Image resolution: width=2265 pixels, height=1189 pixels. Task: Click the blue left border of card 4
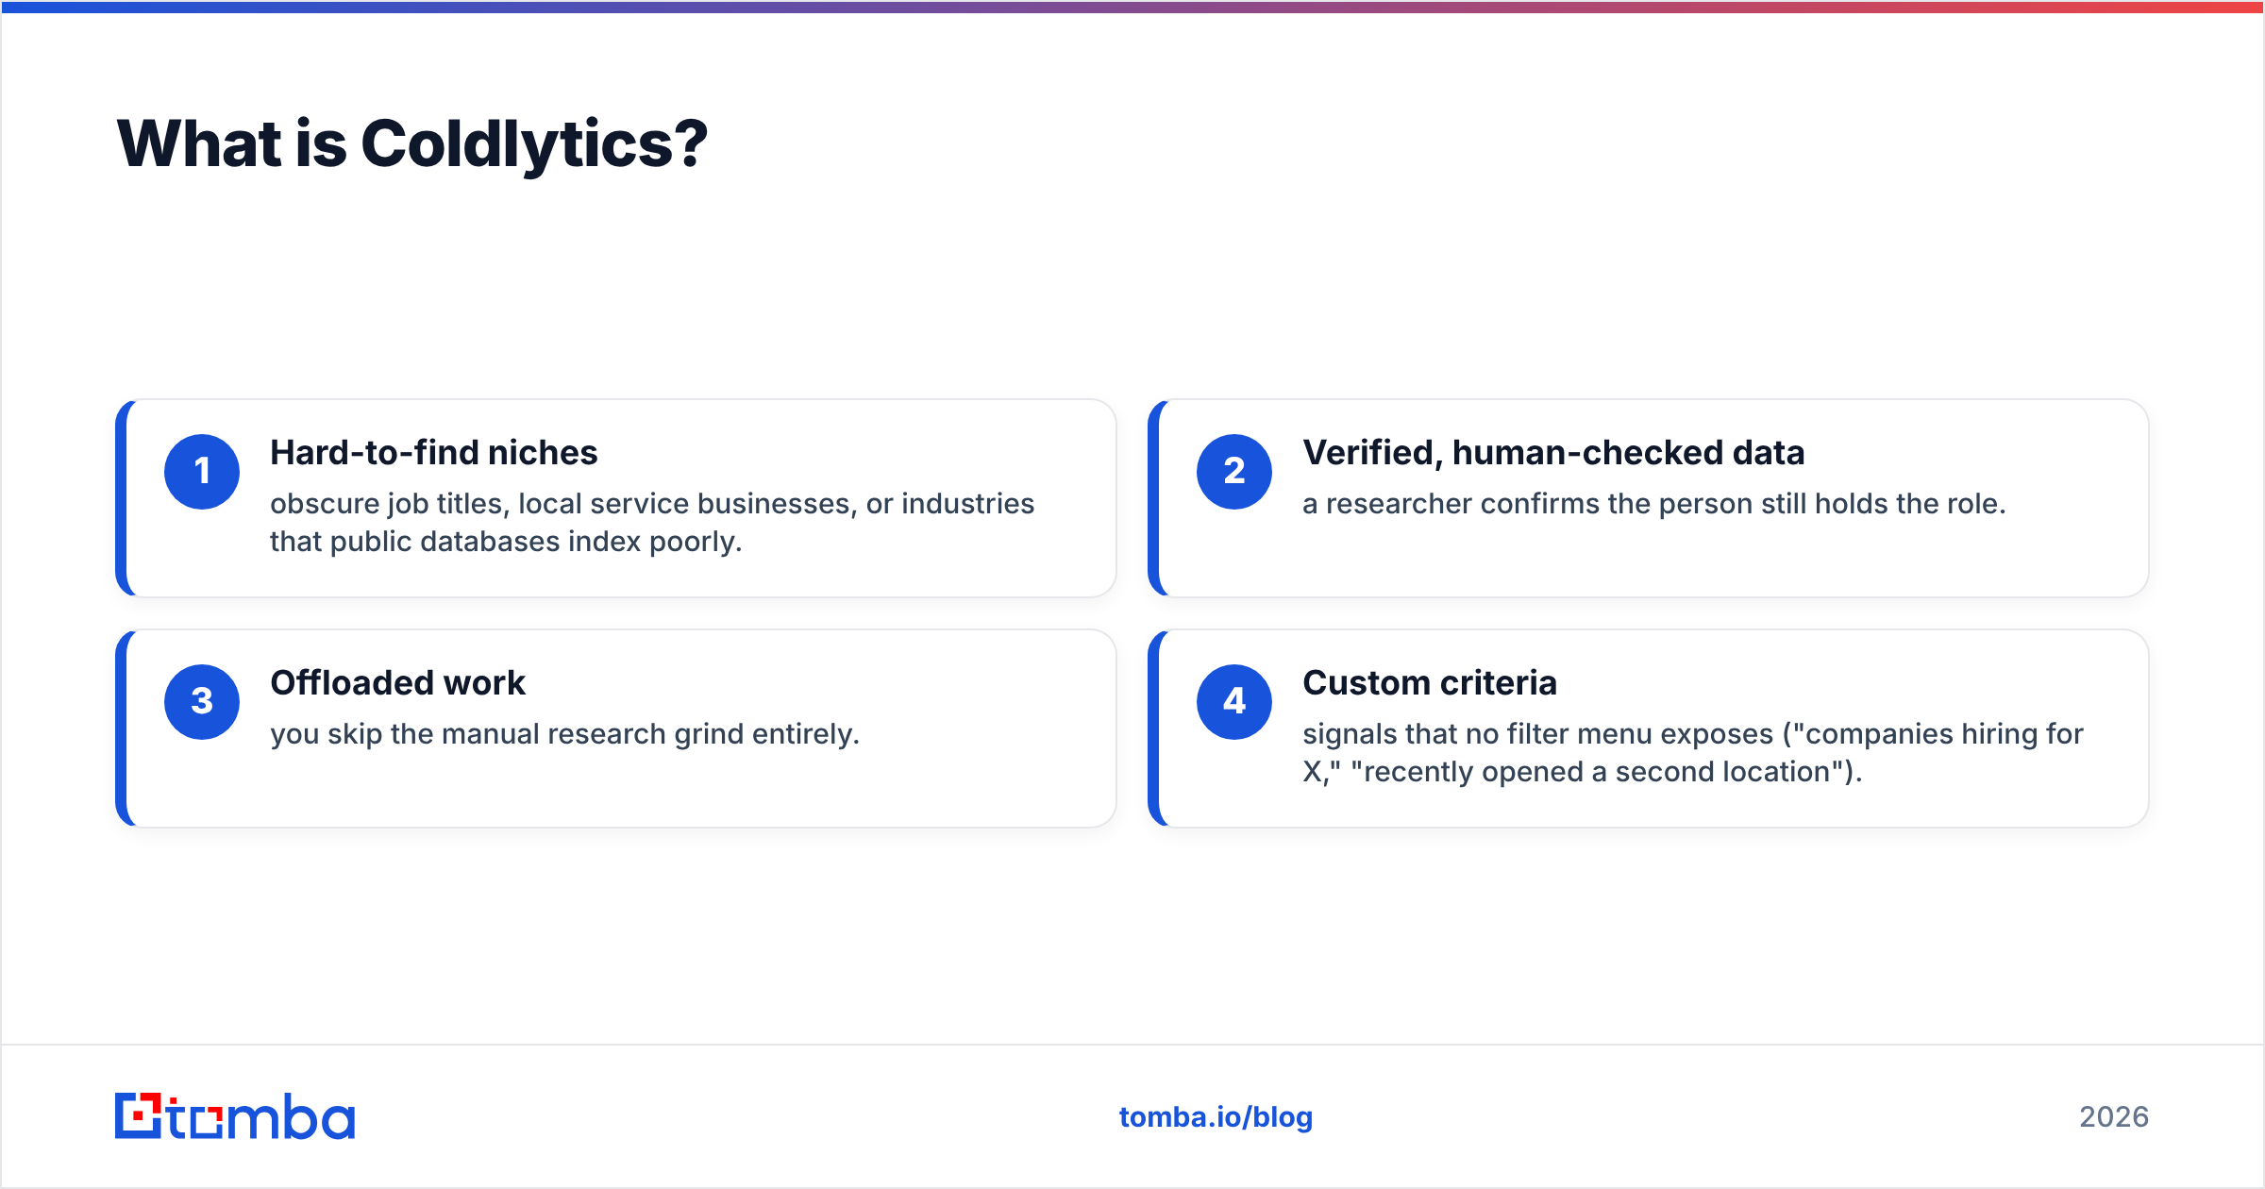(x=1153, y=728)
